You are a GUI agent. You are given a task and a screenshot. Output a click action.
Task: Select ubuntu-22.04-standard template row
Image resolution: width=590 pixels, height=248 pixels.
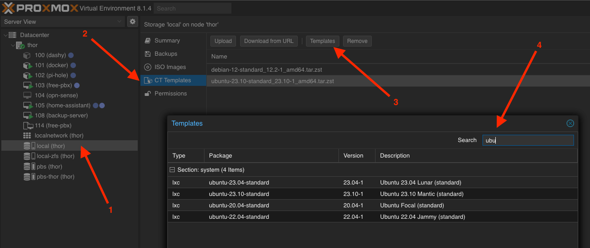click(x=239, y=217)
